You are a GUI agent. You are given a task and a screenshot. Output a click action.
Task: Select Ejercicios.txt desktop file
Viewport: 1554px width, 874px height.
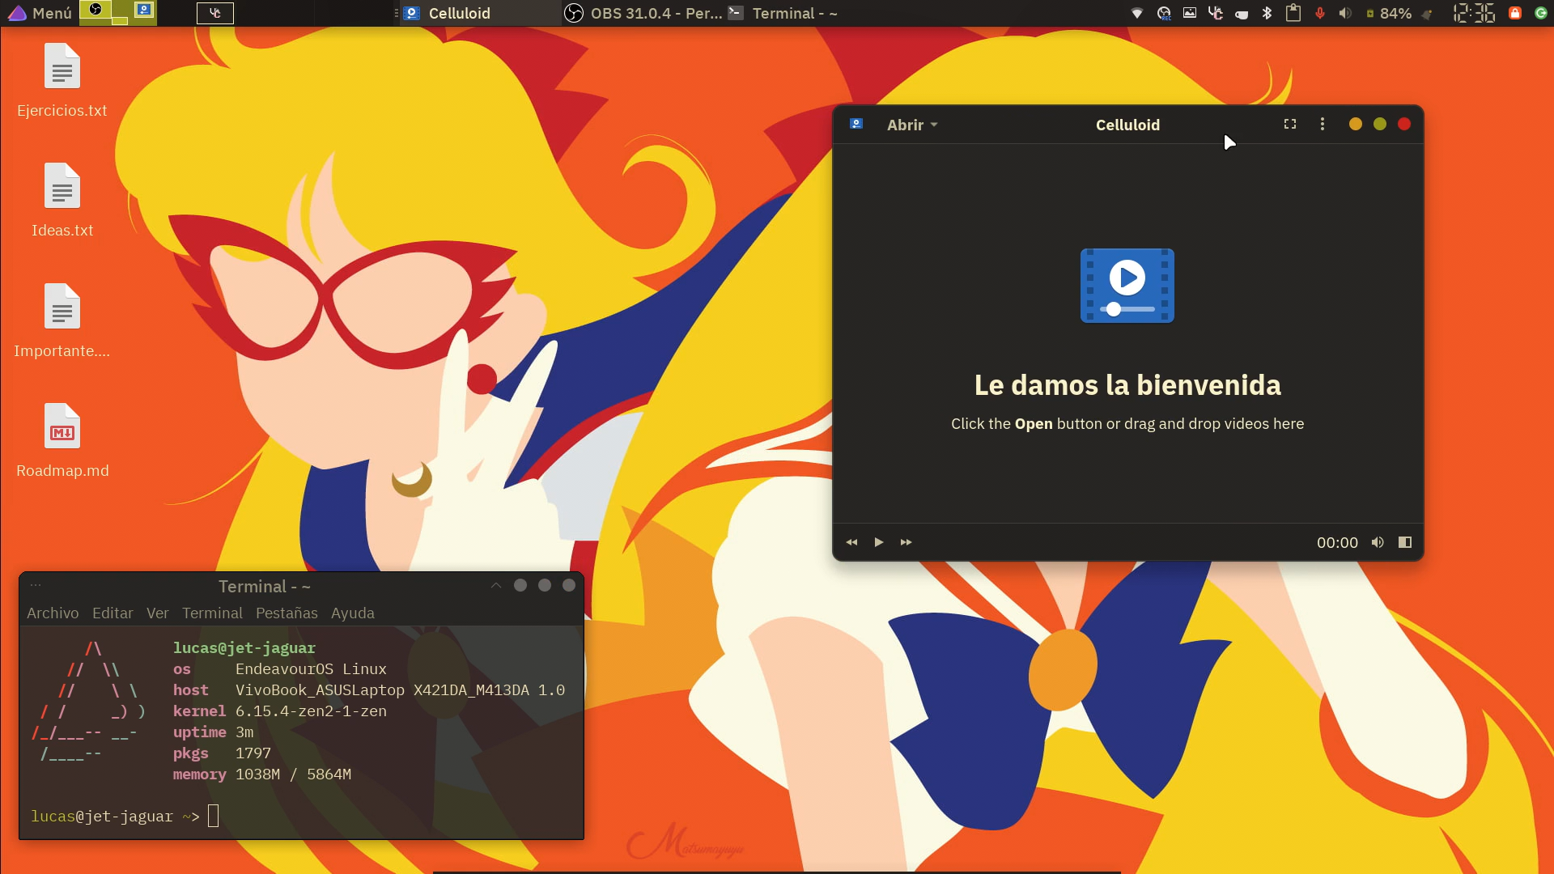62,81
